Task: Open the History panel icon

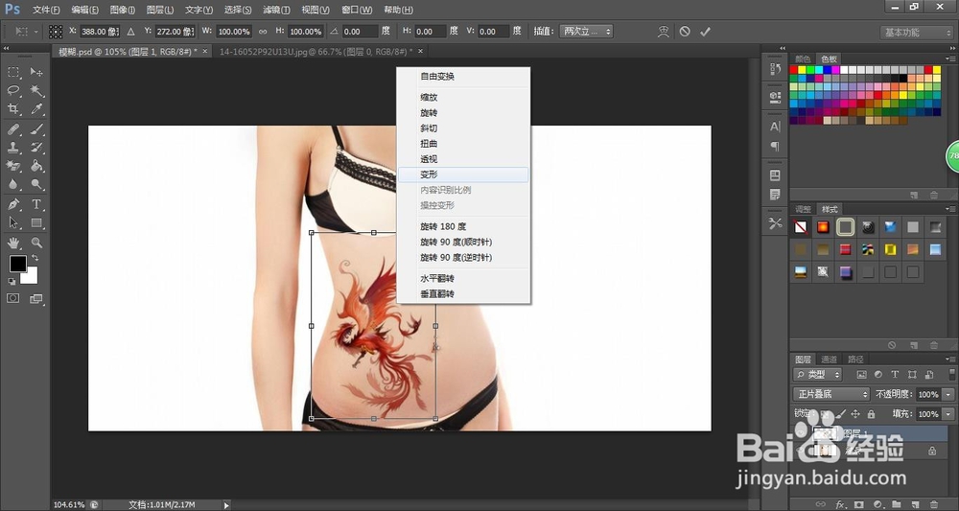Action: pos(775,70)
